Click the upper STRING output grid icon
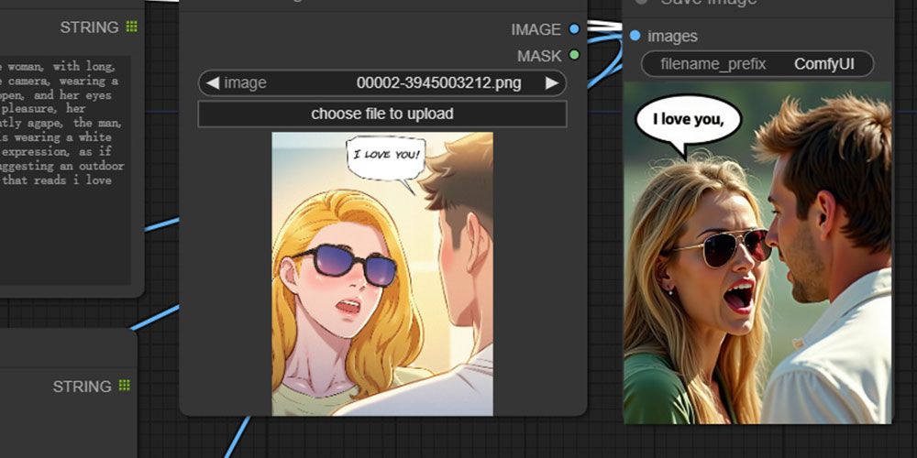The width and height of the screenshot is (917, 458). [131, 27]
